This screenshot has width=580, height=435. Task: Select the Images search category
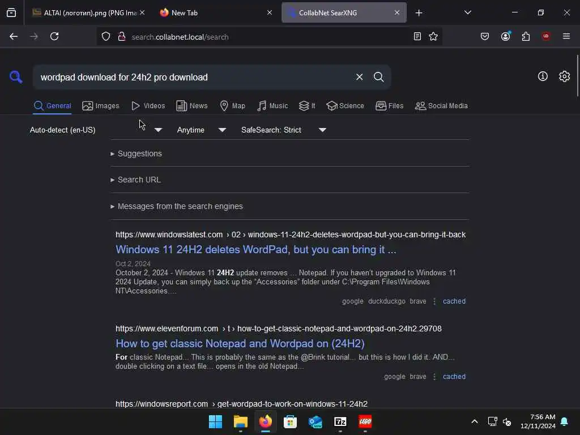tap(101, 106)
